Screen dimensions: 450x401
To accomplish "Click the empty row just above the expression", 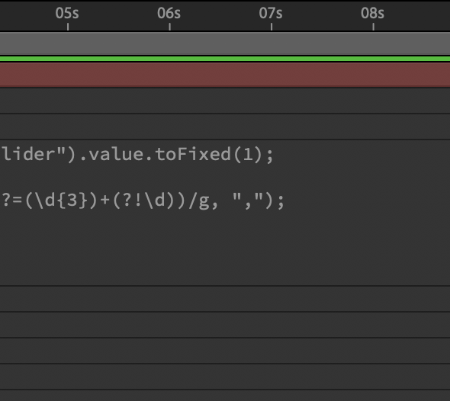I will click(225, 127).
